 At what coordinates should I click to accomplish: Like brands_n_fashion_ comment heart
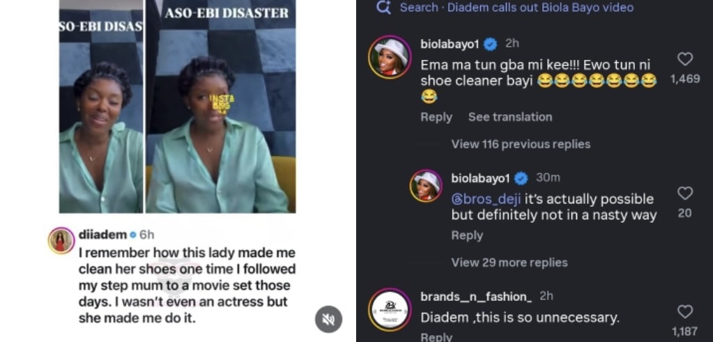coord(685,311)
